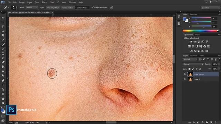Select the Lasso tool
The height and width of the screenshot is (124, 221).
[3, 27]
